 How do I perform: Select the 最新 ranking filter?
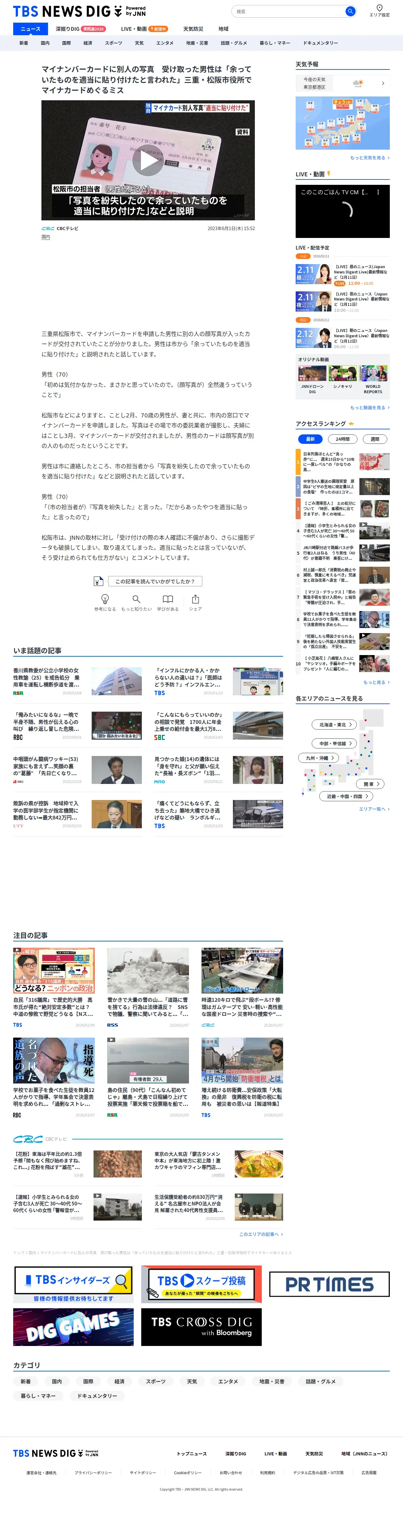click(x=310, y=439)
